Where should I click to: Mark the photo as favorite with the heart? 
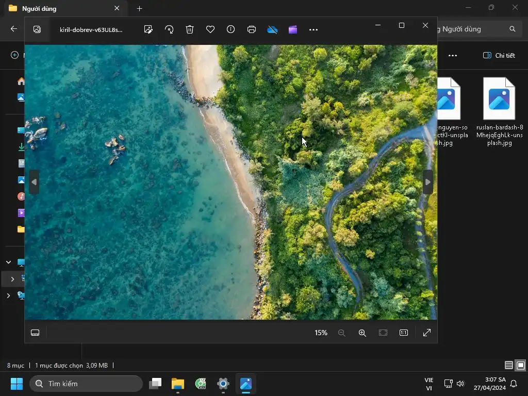[210, 29]
